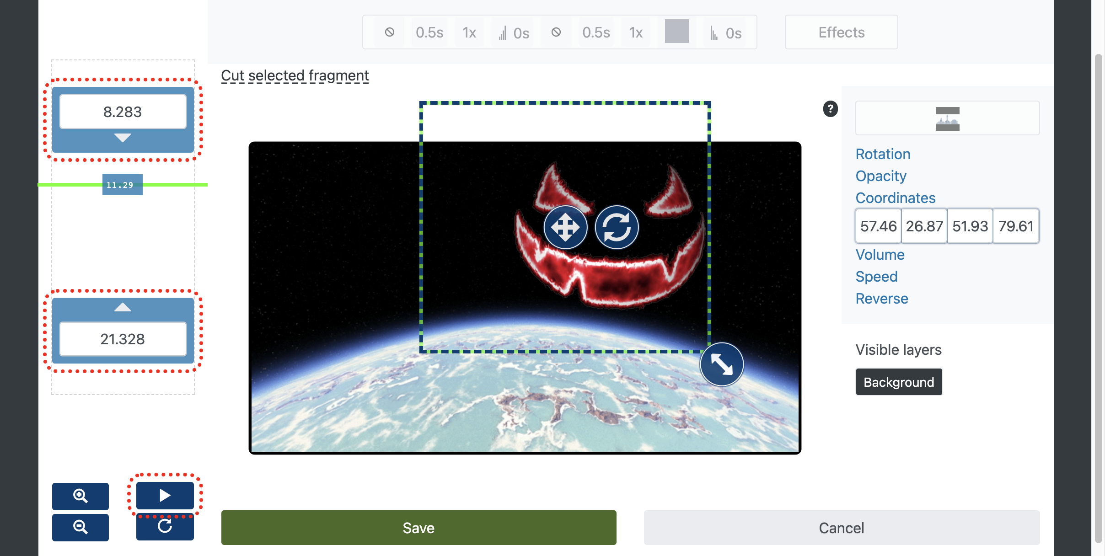1105x556 pixels.
Task: Click the move/drag tool icon
Action: pos(566,226)
